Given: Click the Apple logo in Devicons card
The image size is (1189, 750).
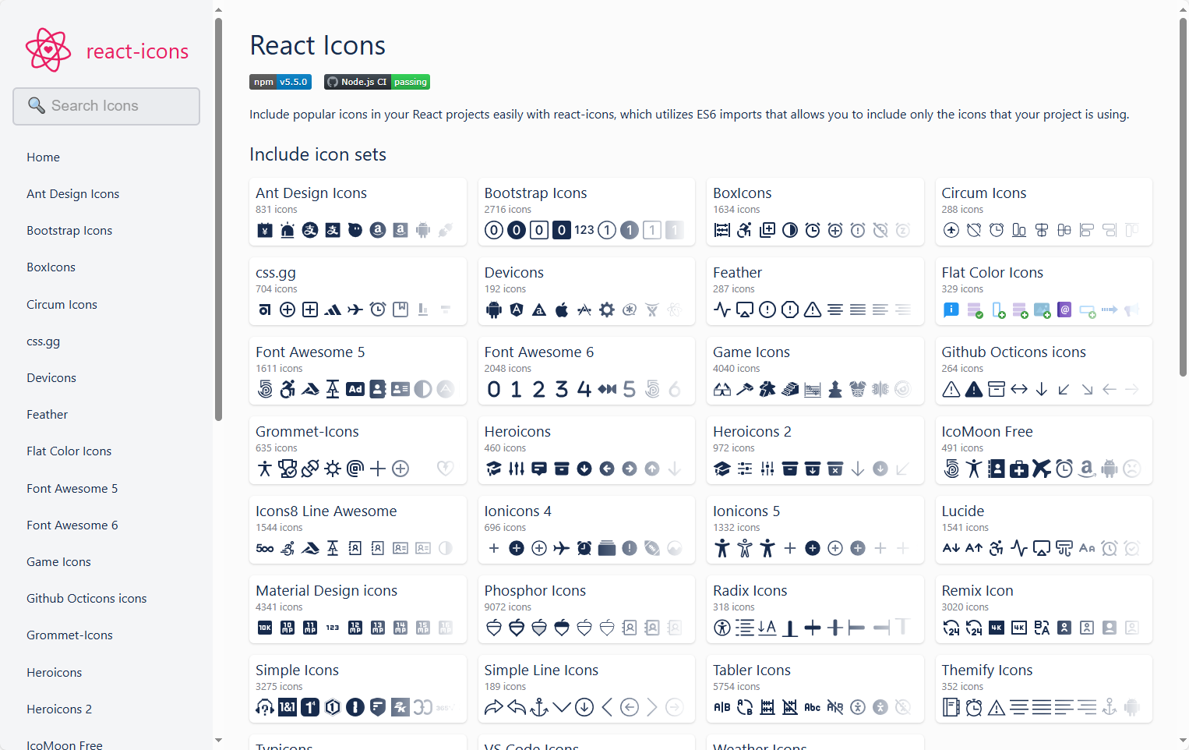Looking at the screenshot, I should [x=562, y=310].
